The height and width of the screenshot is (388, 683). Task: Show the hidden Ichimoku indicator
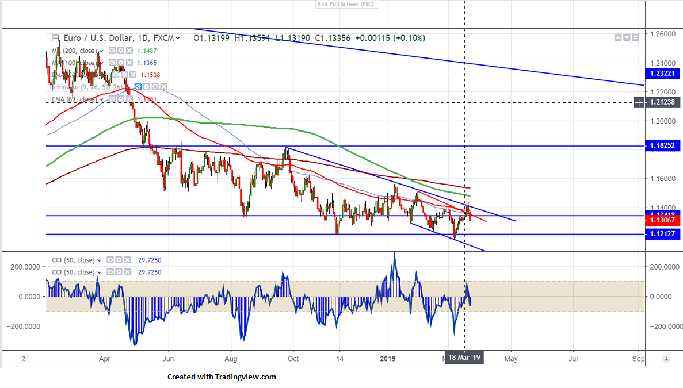[138, 87]
